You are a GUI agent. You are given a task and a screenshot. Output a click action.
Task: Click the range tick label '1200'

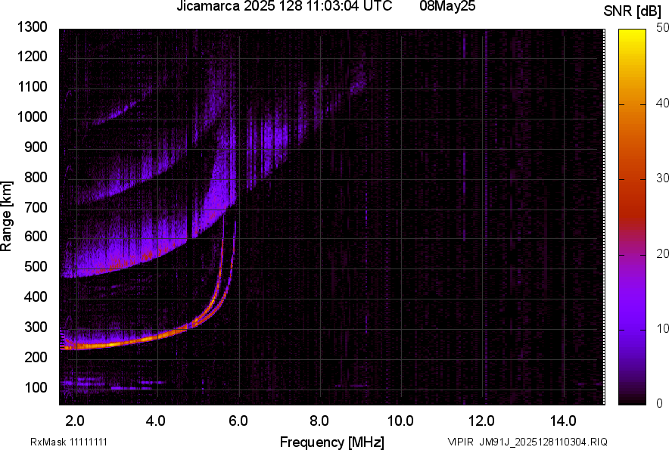pos(32,56)
